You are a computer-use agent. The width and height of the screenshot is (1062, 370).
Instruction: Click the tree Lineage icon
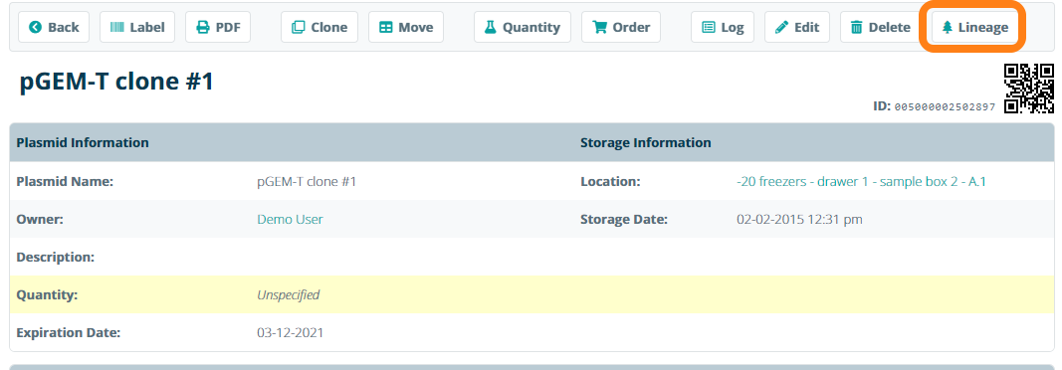[947, 27]
